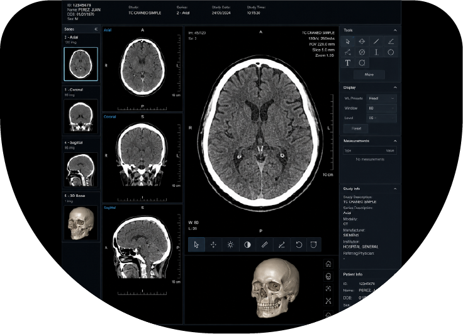This screenshot has width=463, height=334.
Task: Click the crossed-tools icon in the 3D view
Action: pyautogui.click(x=328, y=301)
